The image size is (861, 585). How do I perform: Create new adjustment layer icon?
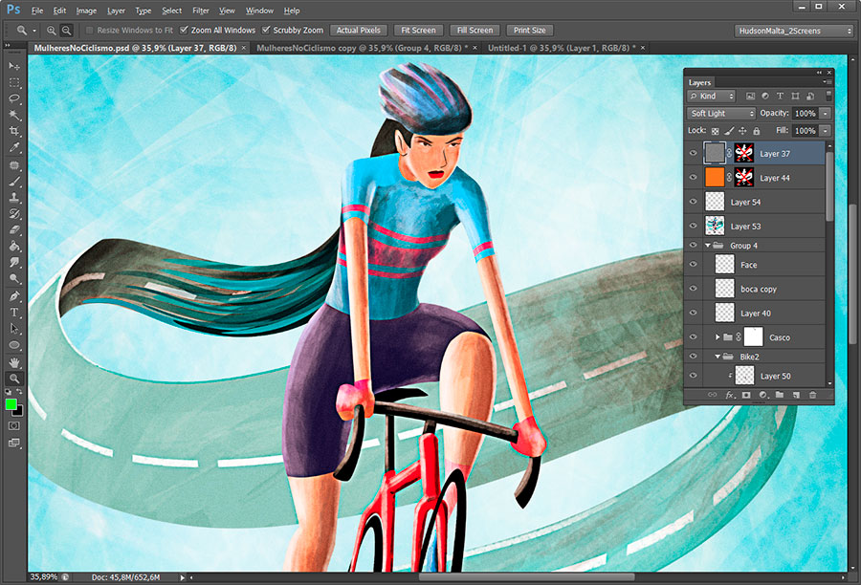pyautogui.click(x=763, y=395)
